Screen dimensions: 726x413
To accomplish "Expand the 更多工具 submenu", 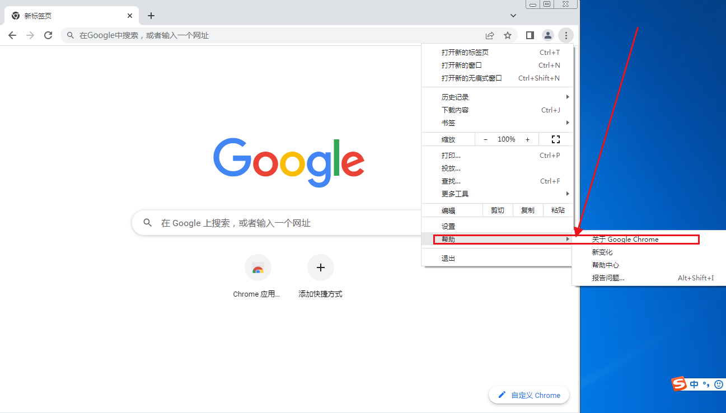I will pyautogui.click(x=498, y=194).
